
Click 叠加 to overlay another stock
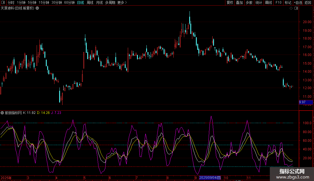click(239, 3)
